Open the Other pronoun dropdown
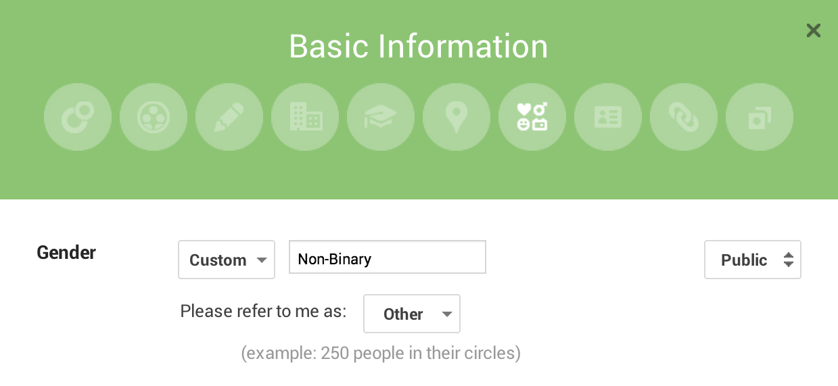 click(x=412, y=314)
